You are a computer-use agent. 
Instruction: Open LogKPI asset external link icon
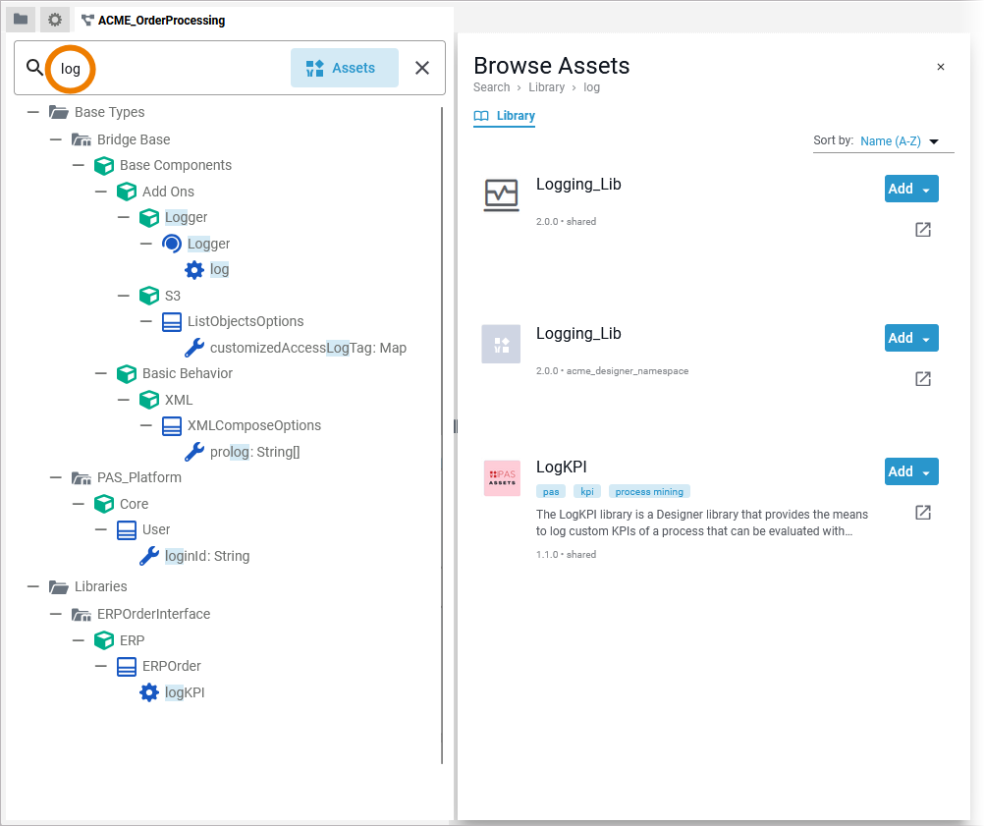click(922, 513)
